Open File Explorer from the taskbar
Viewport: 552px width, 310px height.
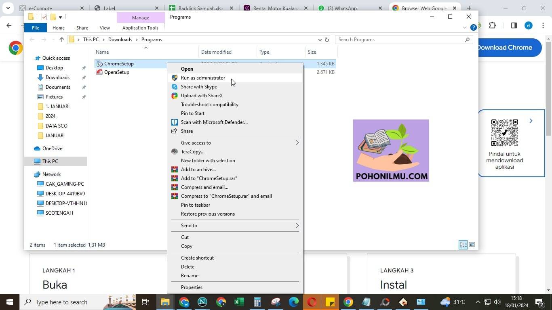pos(165,302)
